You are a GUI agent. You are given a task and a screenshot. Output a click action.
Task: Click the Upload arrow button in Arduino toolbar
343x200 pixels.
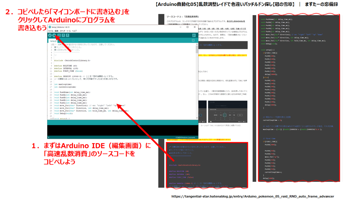(x=54, y=35)
